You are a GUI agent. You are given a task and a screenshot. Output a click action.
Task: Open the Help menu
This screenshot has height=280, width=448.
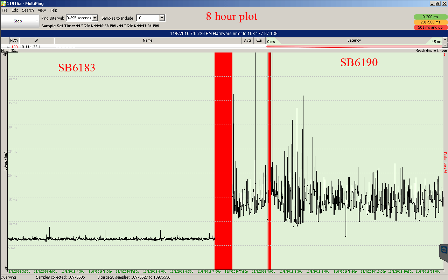pos(53,10)
